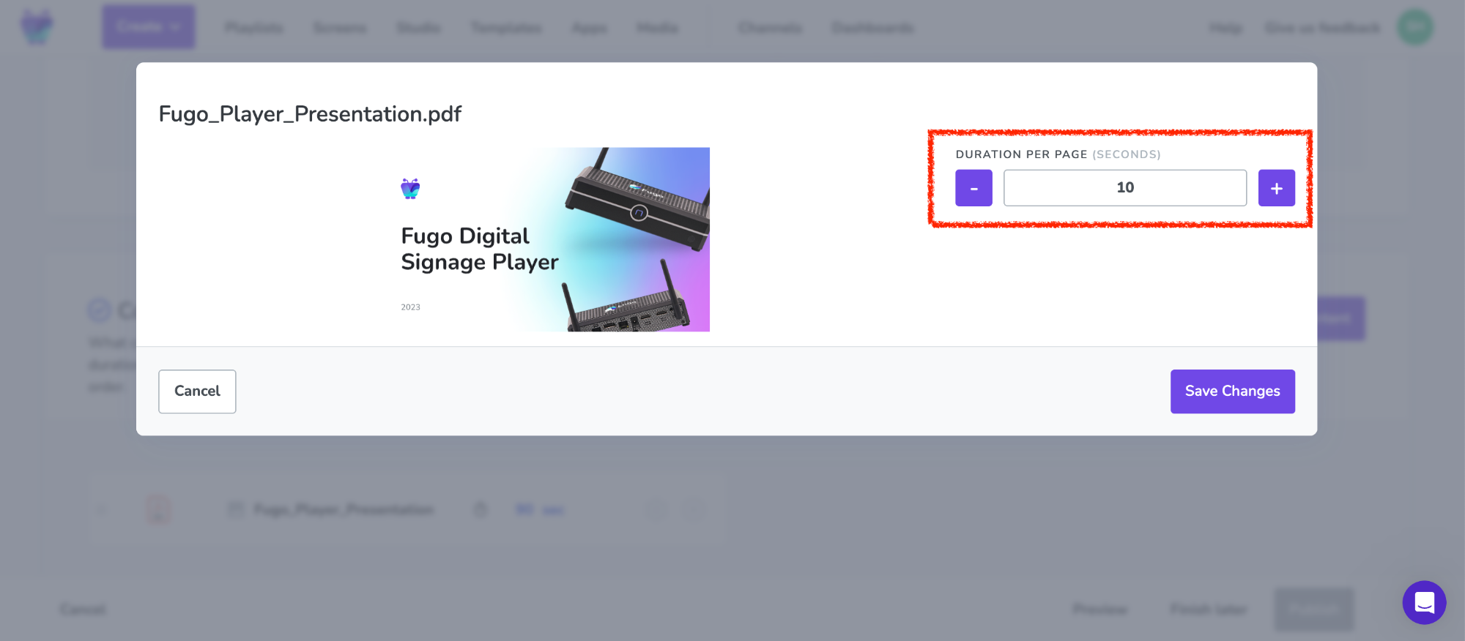This screenshot has height=641, width=1465.
Task: Open the user avatar in top right
Action: (x=1414, y=27)
